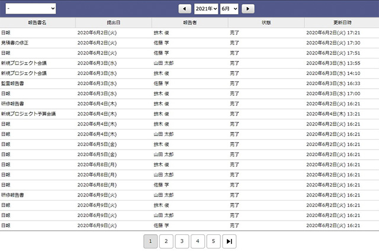Sort by 提出日 column header
Image resolution: width=379 pixels, height=252 pixels.
point(114,22)
